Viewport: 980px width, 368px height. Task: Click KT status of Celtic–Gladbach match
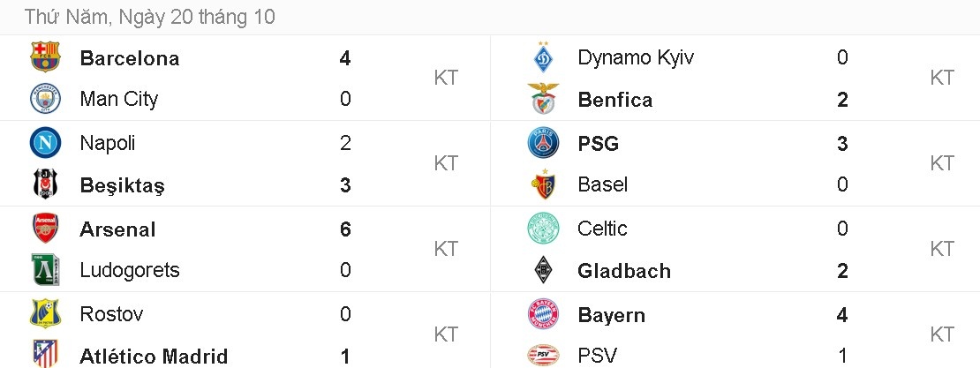coord(942,249)
